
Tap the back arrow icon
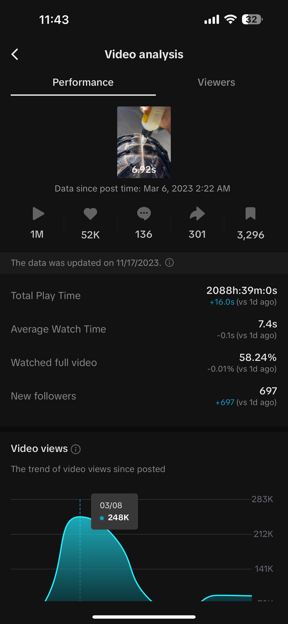[15, 54]
